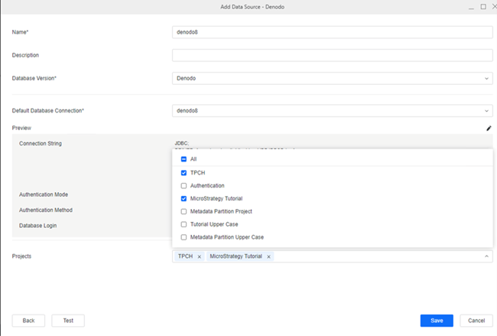The width and height of the screenshot is (497, 336).
Task: Open the Database Version dropdown
Action: pos(487,78)
